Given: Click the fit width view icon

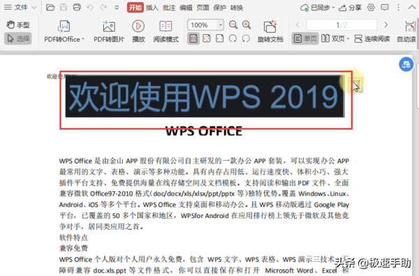Looking at the screenshot, I should pyautogui.click(x=220, y=38).
